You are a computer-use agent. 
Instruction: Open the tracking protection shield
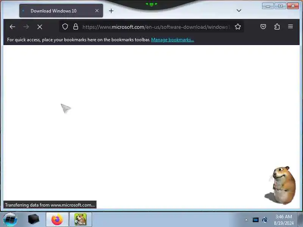coord(65,26)
